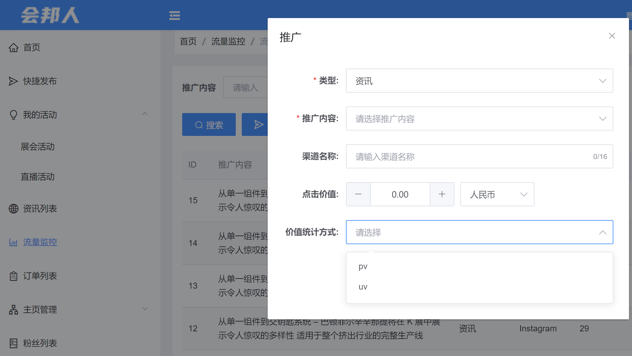Screen dimensions: 632x356
Task: Decrease click value with minus button
Action: [358, 195]
